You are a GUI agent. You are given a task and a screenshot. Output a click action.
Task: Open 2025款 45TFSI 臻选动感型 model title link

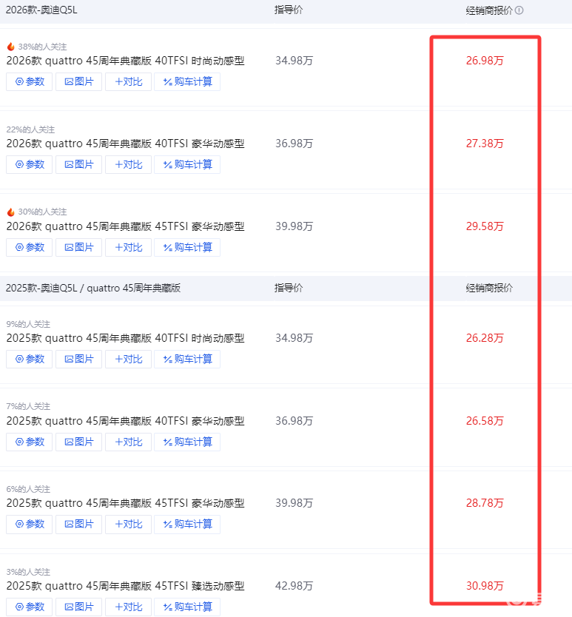125,586
